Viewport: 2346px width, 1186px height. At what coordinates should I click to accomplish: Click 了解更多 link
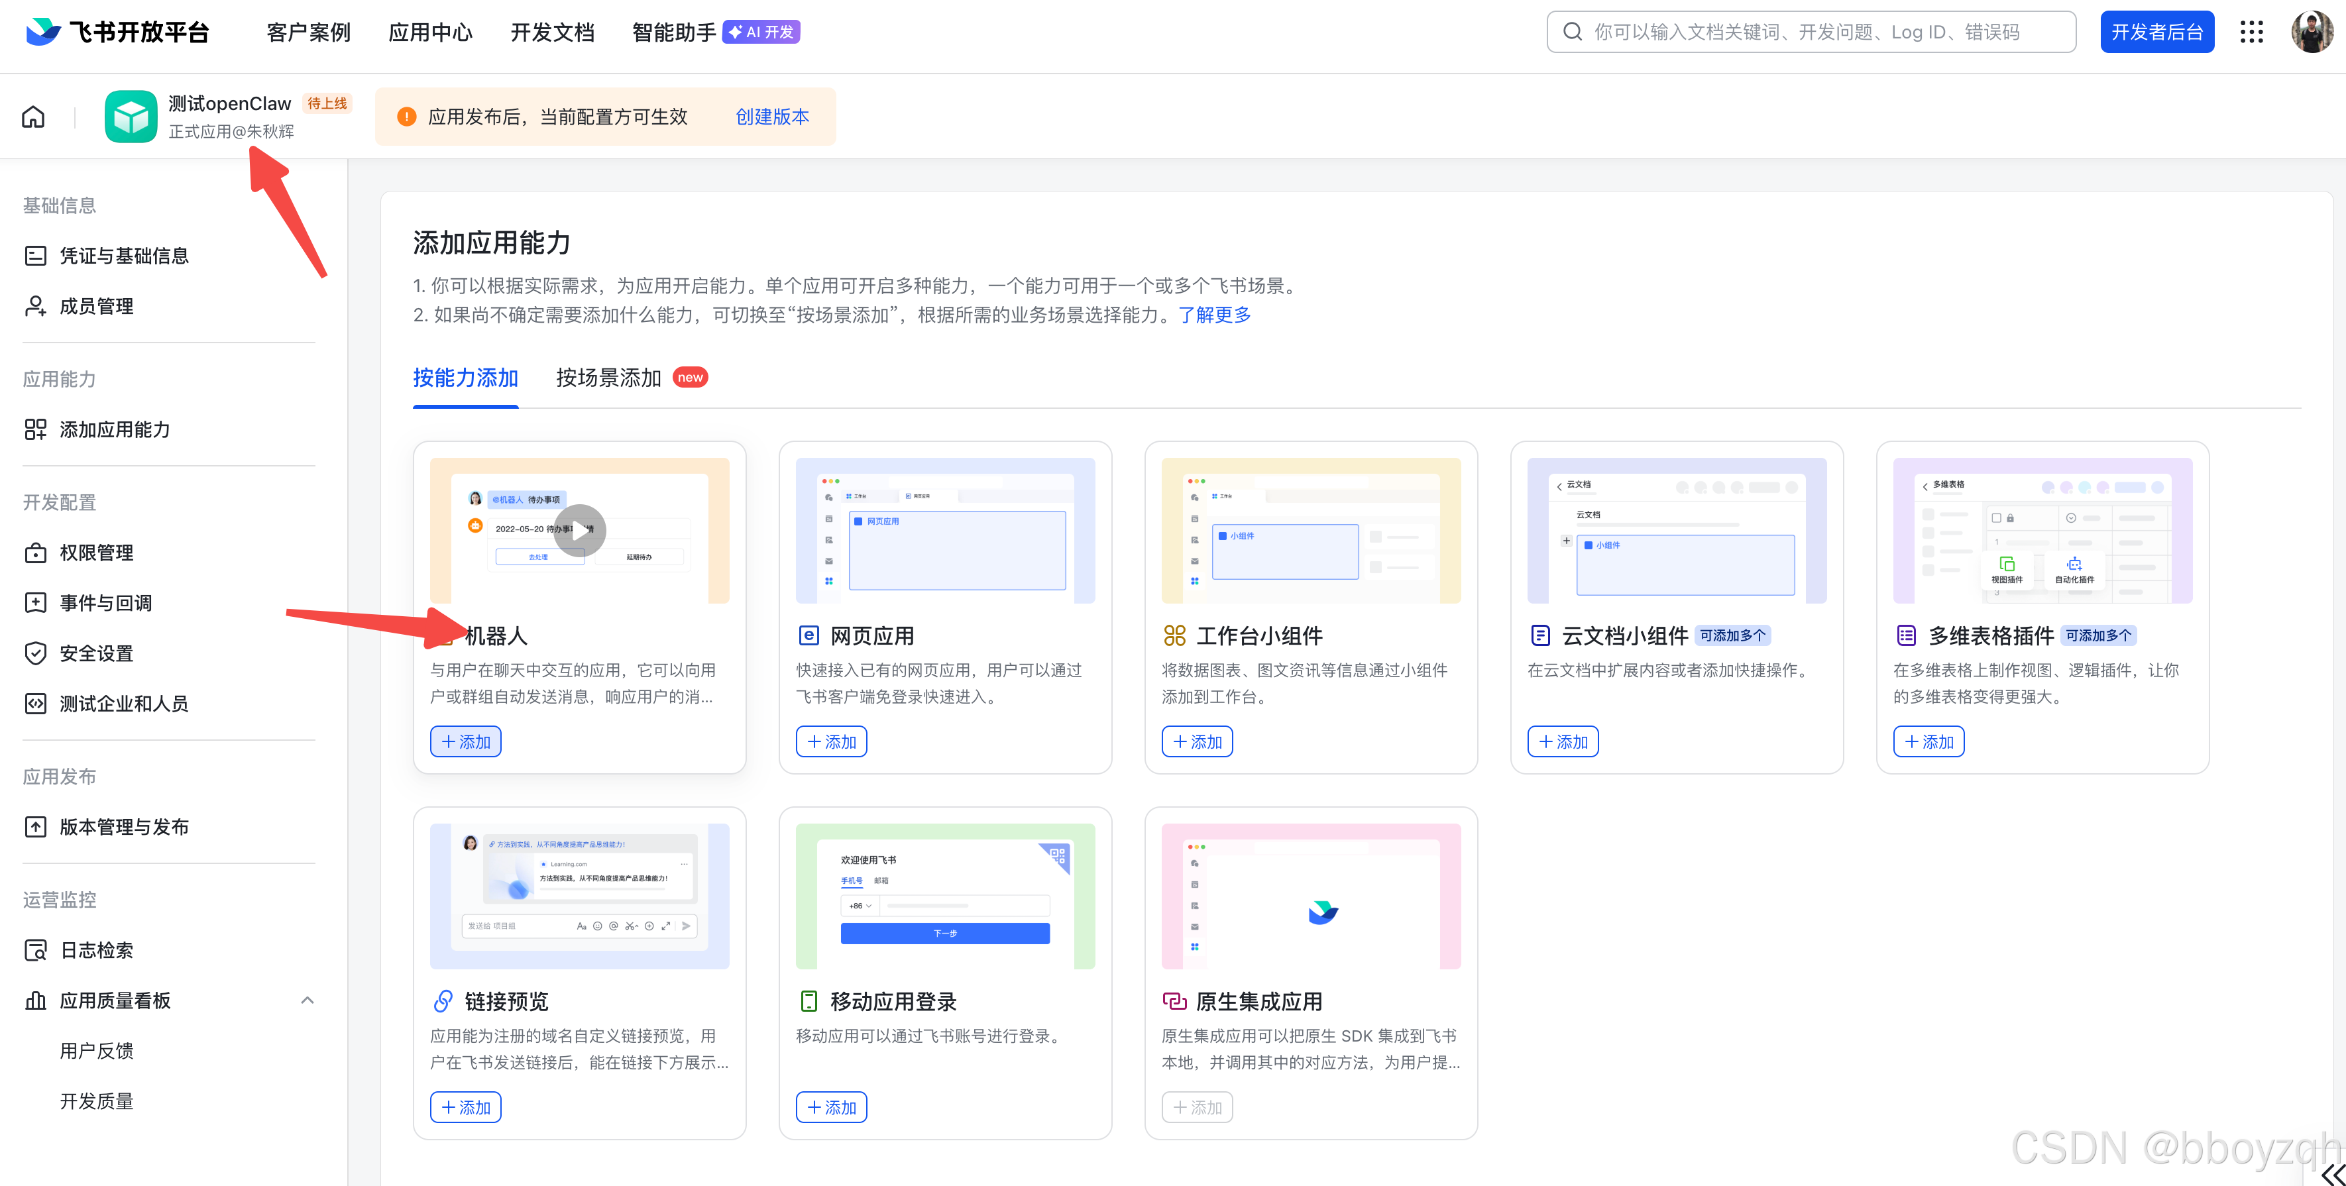coord(1214,315)
